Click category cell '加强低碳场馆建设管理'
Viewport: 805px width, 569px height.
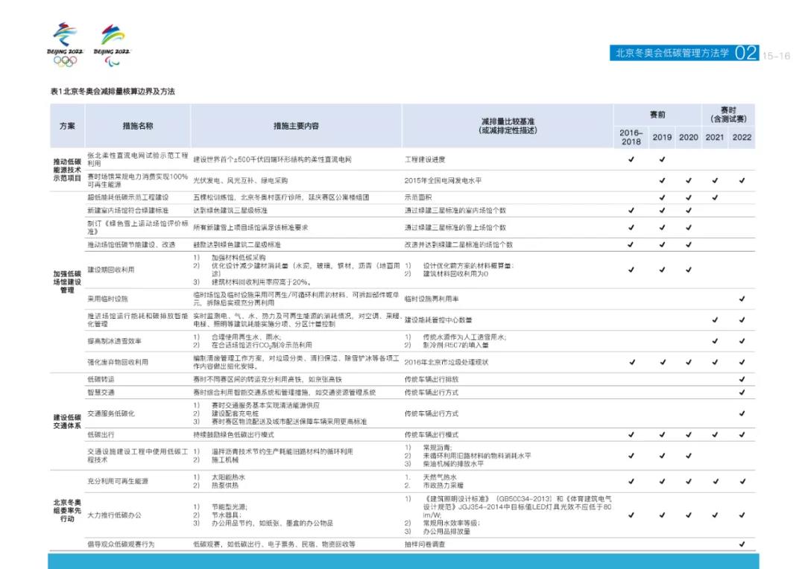point(67,282)
